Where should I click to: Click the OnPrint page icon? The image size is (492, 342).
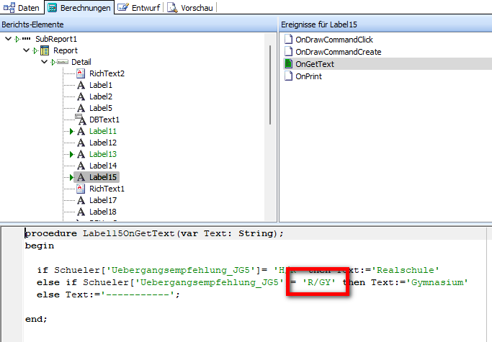tap(288, 76)
